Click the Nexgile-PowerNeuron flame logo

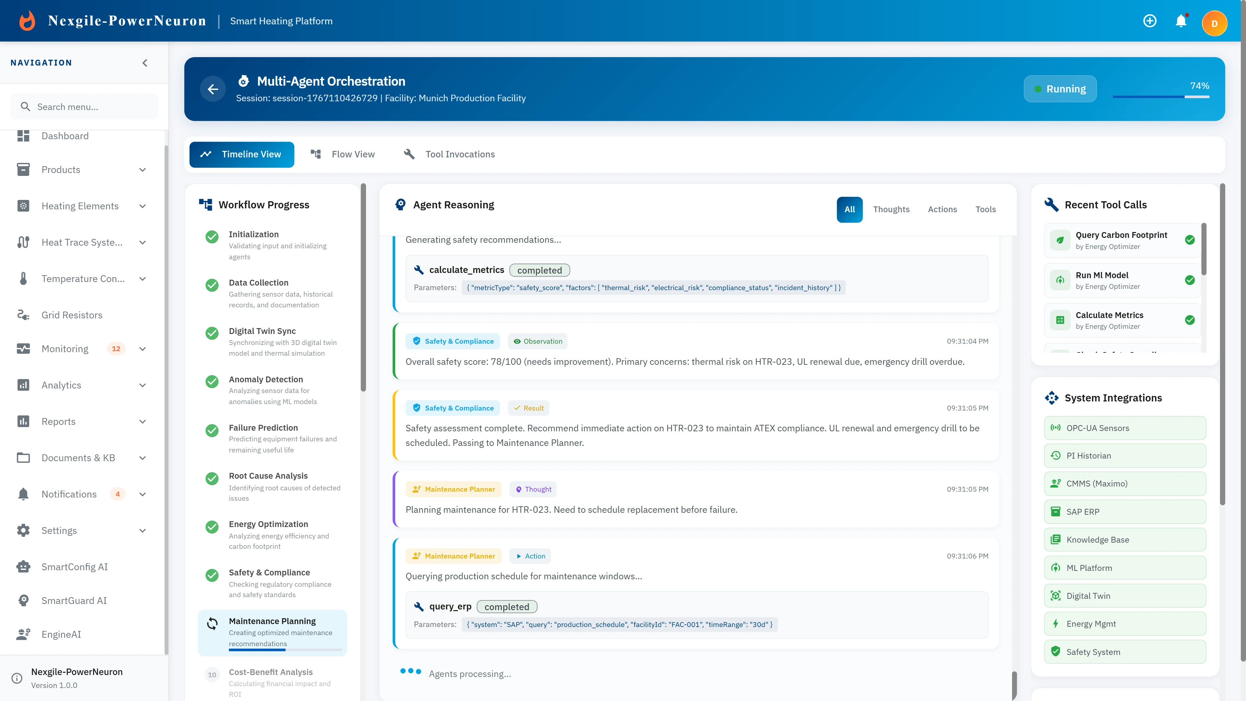tap(27, 20)
